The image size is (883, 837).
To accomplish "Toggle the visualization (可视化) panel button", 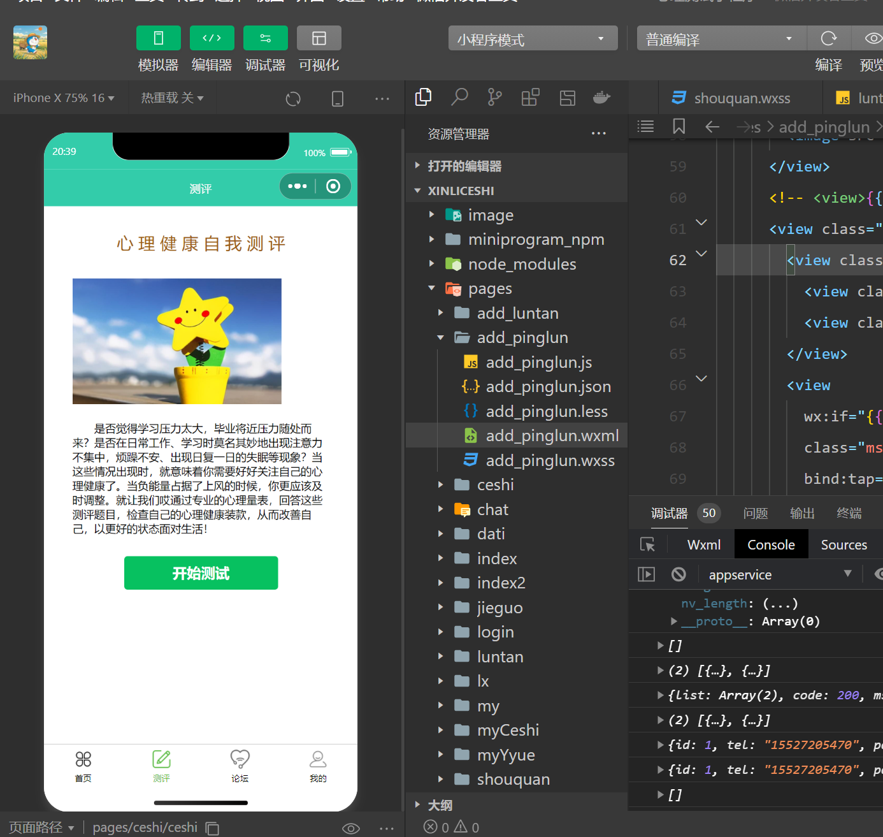I will (x=319, y=38).
